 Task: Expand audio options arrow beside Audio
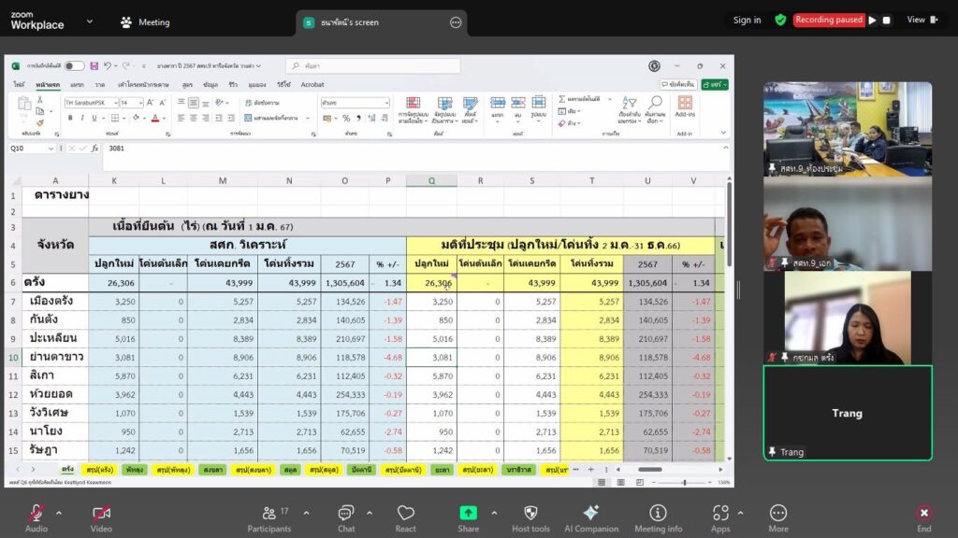(x=58, y=513)
